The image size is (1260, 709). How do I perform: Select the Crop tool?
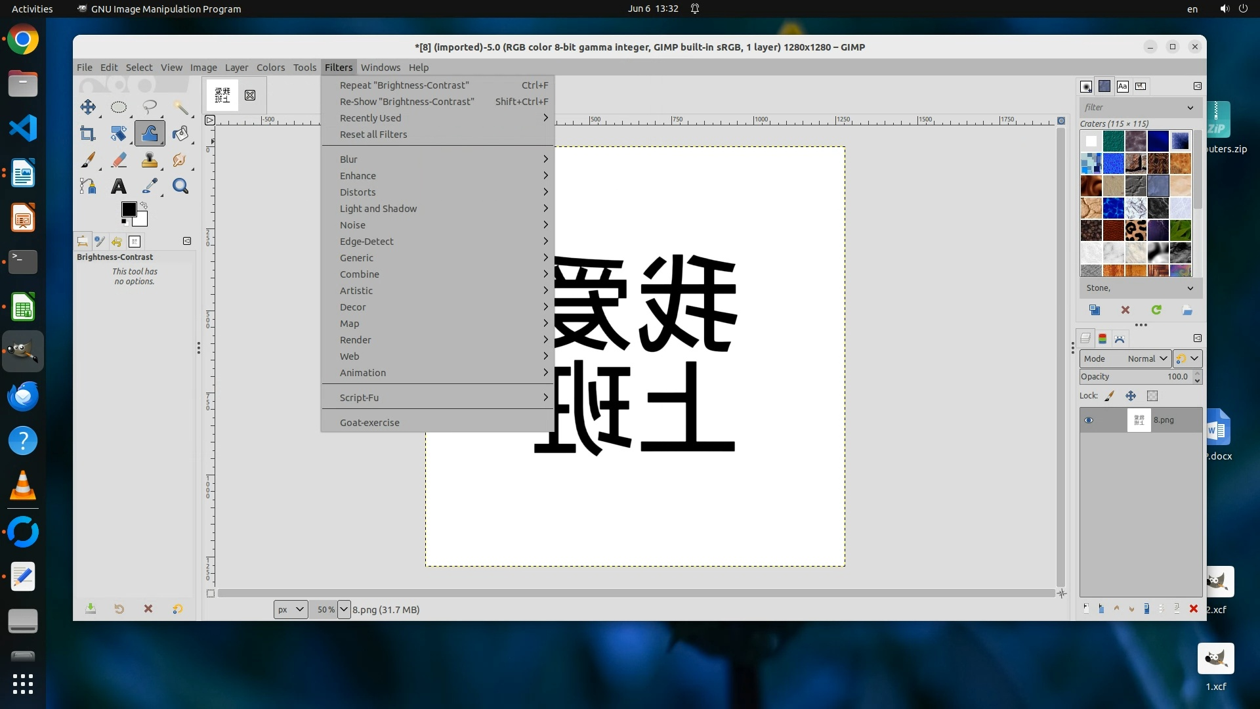pyautogui.click(x=87, y=134)
